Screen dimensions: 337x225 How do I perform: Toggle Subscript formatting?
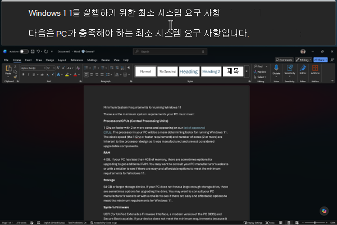pyautogui.click(x=48, y=75)
